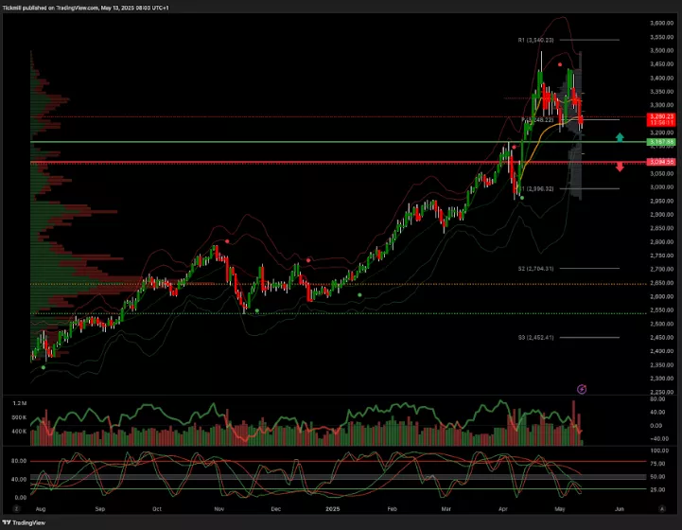The image size is (682, 530).
Task: Click the 2025 label on time axis
Action: coord(334,508)
